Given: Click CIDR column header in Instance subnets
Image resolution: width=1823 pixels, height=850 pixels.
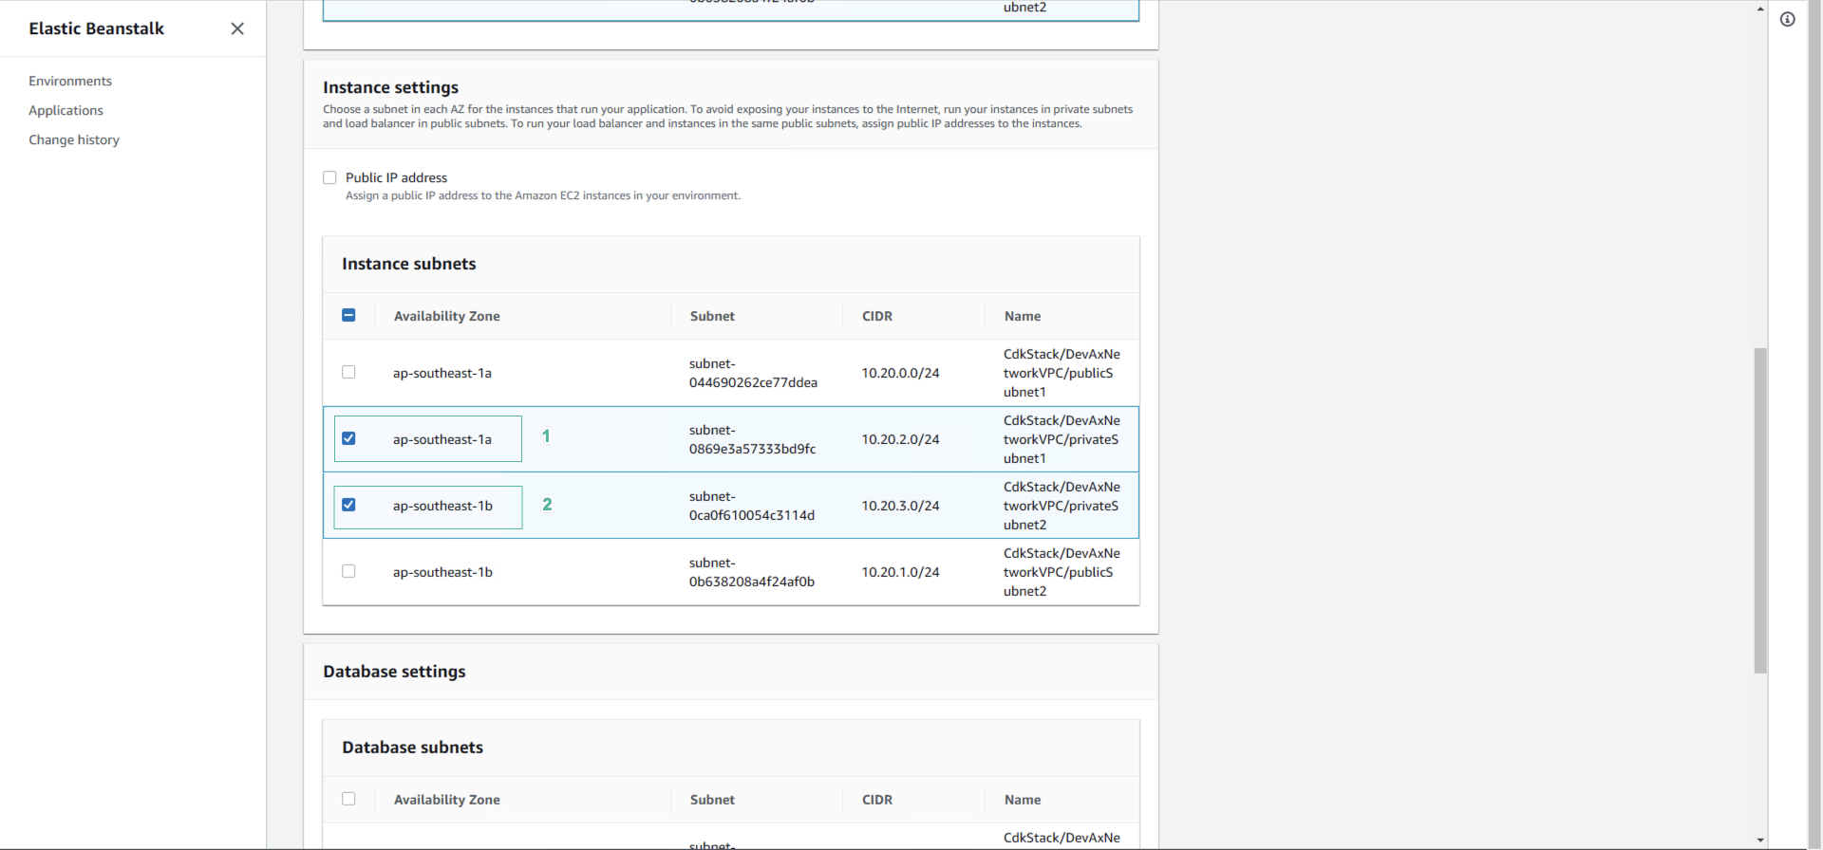Looking at the screenshot, I should 877,316.
